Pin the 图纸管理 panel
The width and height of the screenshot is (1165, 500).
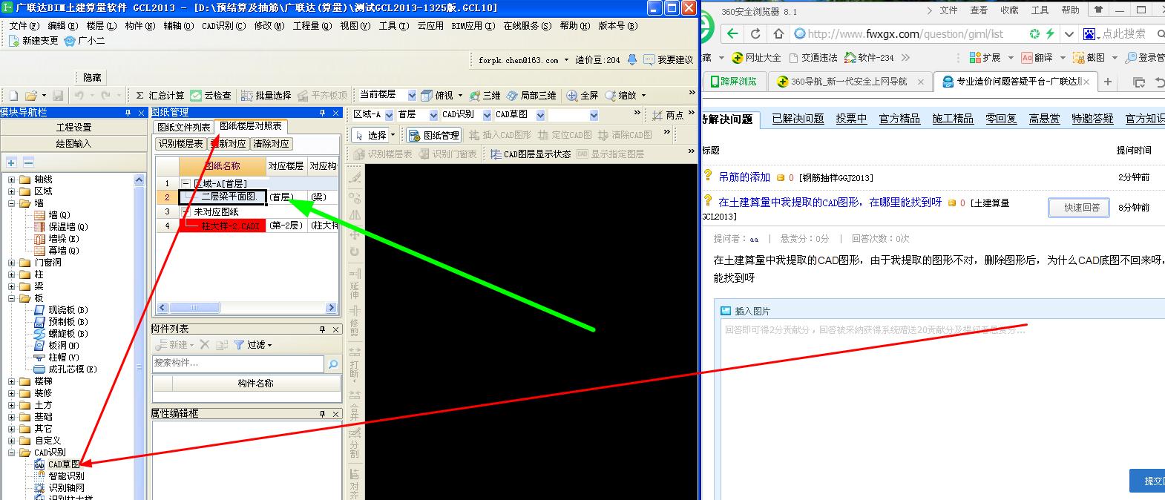point(322,113)
